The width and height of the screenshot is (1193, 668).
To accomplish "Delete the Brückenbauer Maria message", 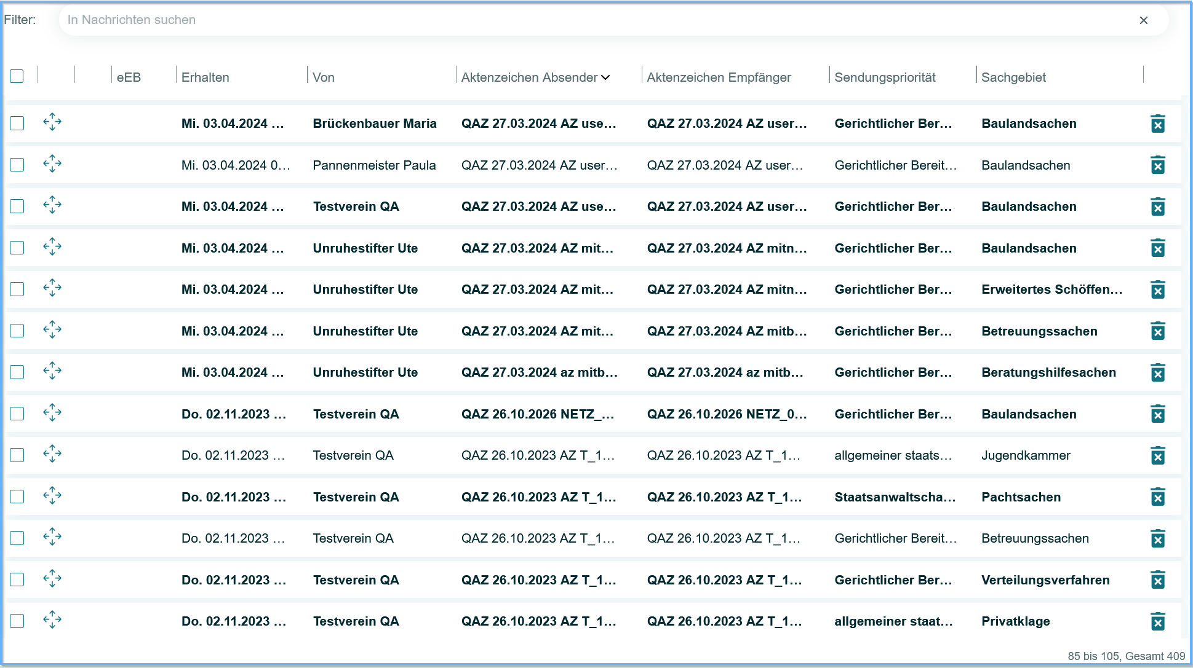I will 1157,124.
